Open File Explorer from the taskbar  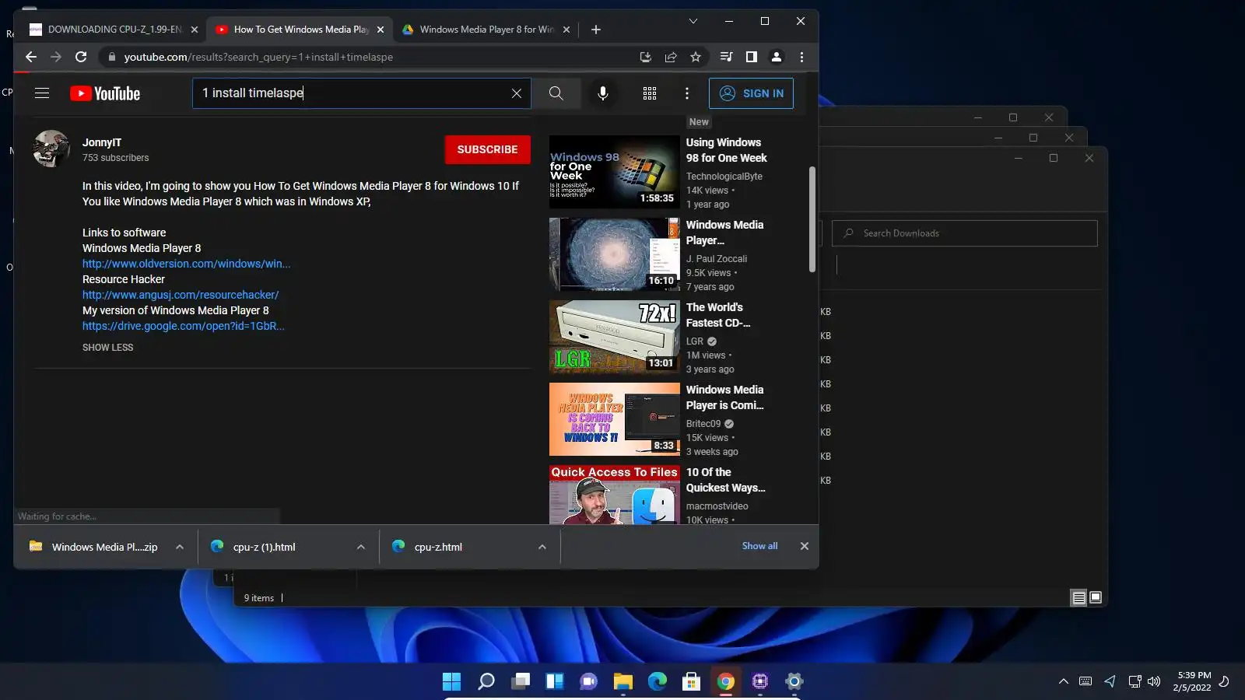point(623,681)
